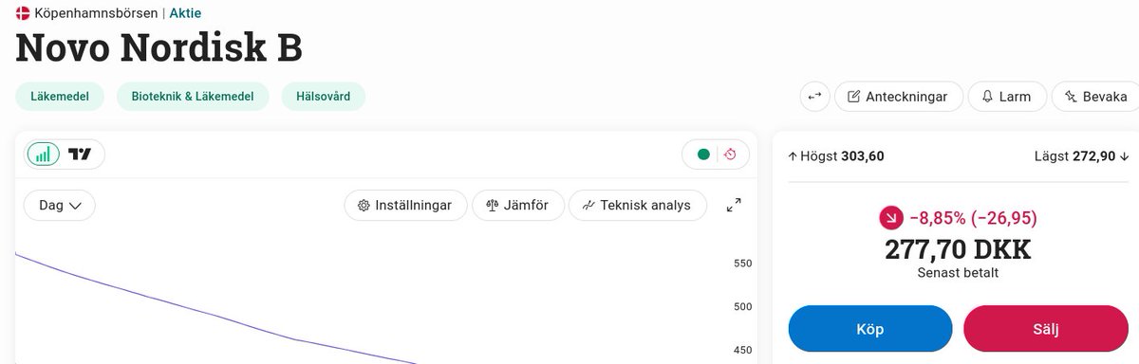Click the Lägst 272,90 value
This screenshot has height=364, width=1139.
(x=1081, y=156)
